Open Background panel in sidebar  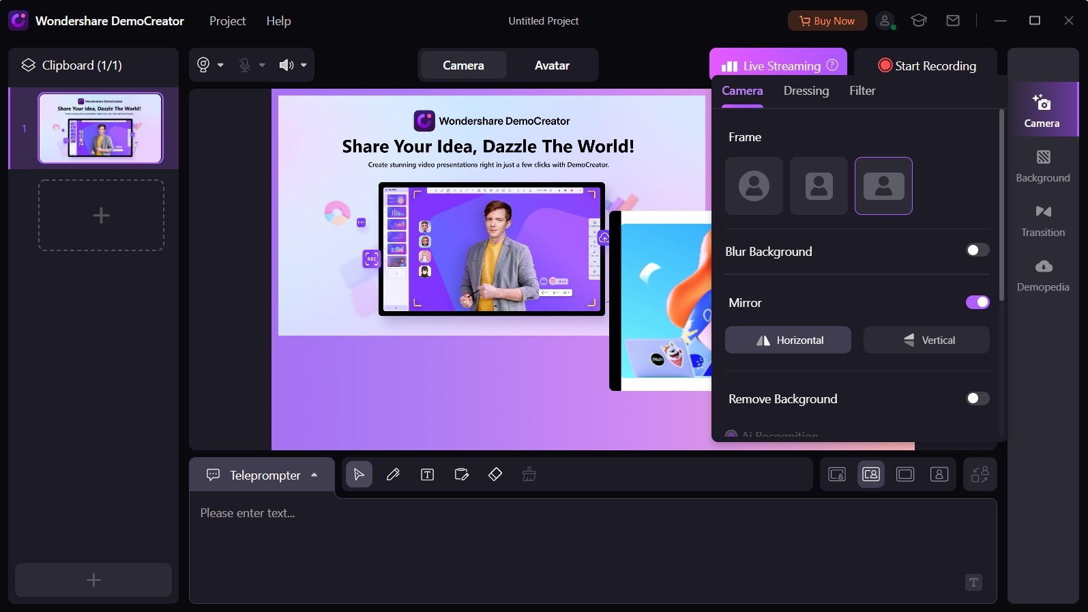tap(1042, 166)
